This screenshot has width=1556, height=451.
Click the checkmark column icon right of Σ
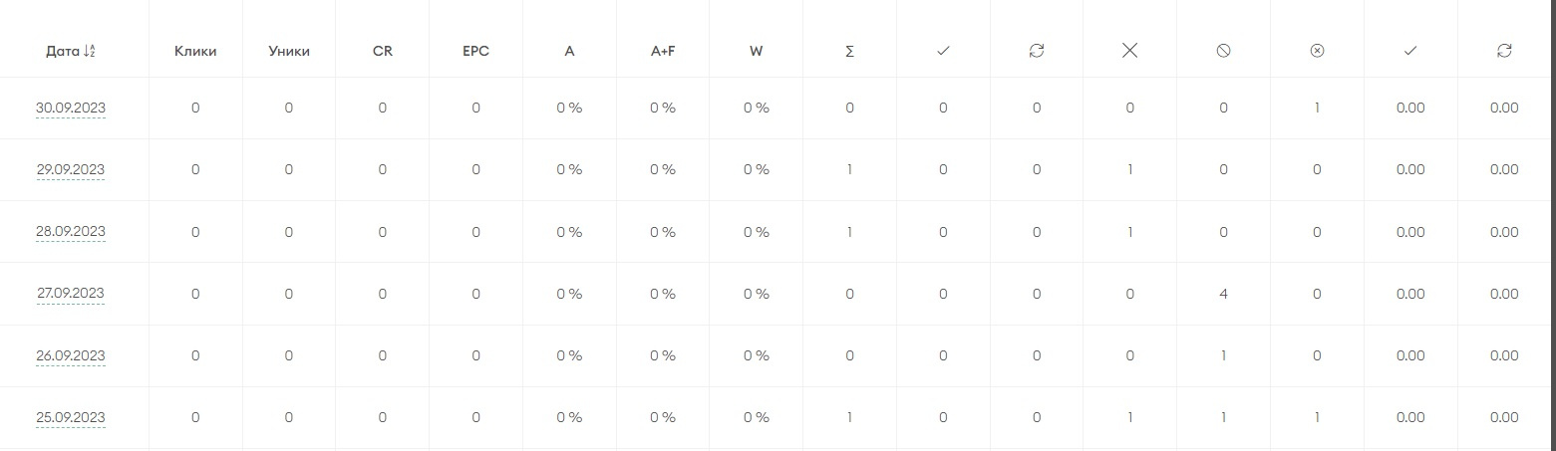[x=943, y=51]
